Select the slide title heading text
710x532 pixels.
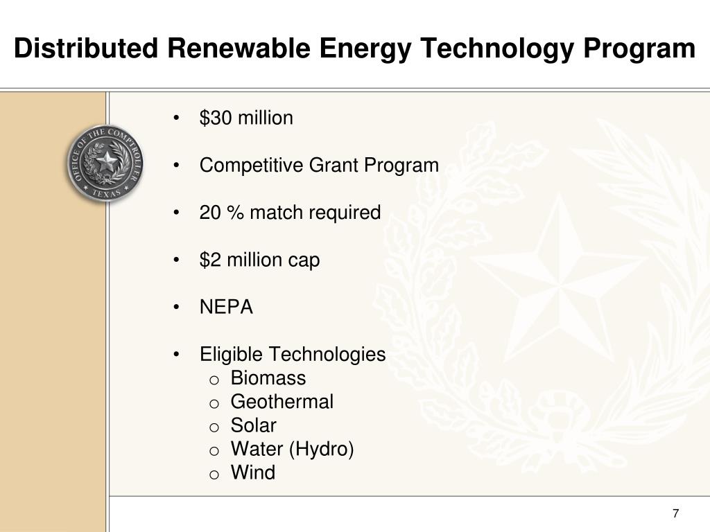(354, 49)
